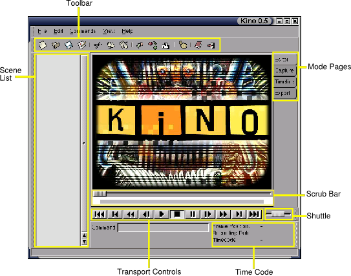Click the tan split scene toolbar icon
The height and width of the screenshot is (276, 351).
pos(183,45)
